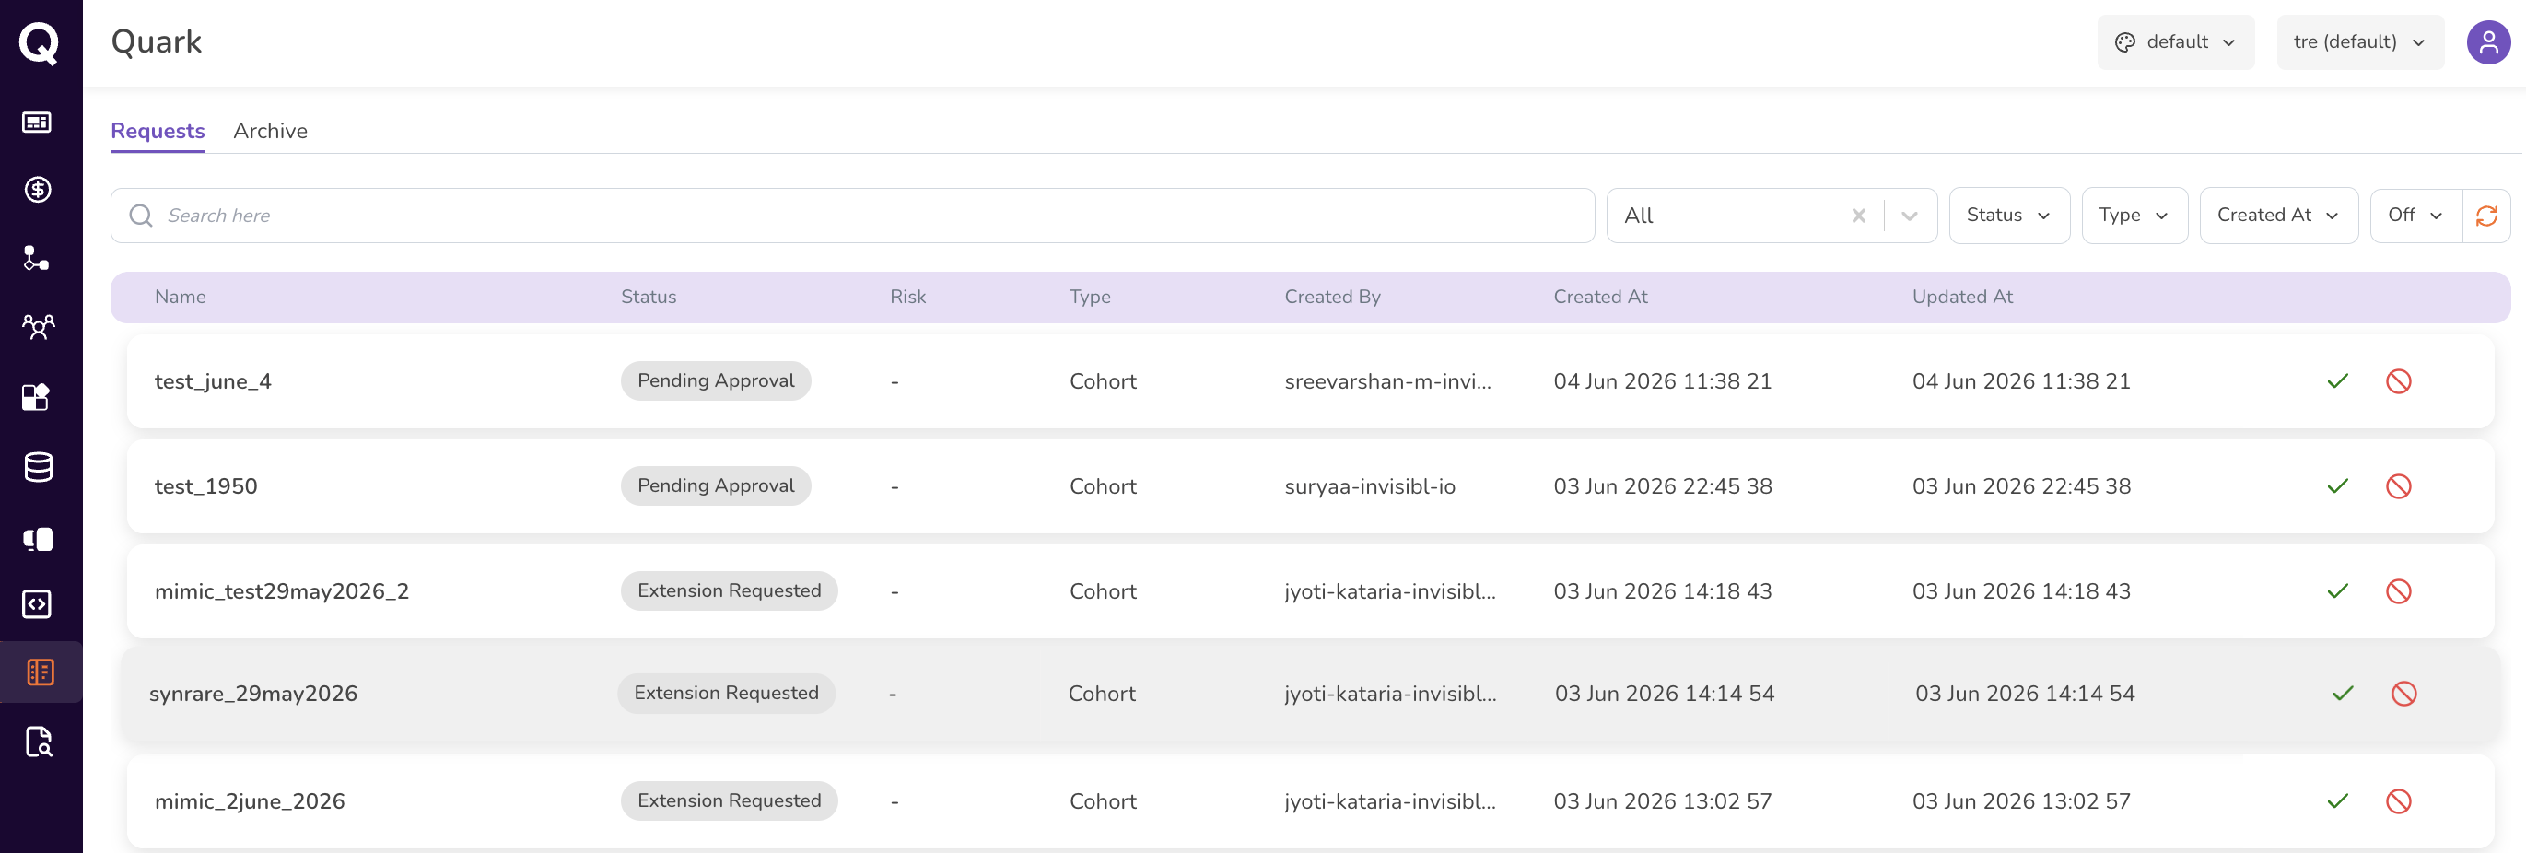2526x853 pixels.
Task: Click the Quark Q logo
Action: [x=40, y=43]
